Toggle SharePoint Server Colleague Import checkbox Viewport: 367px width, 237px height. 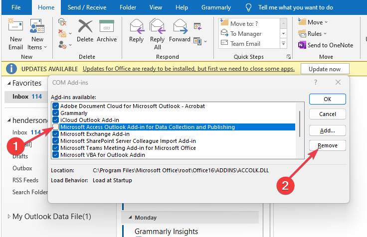(55, 141)
